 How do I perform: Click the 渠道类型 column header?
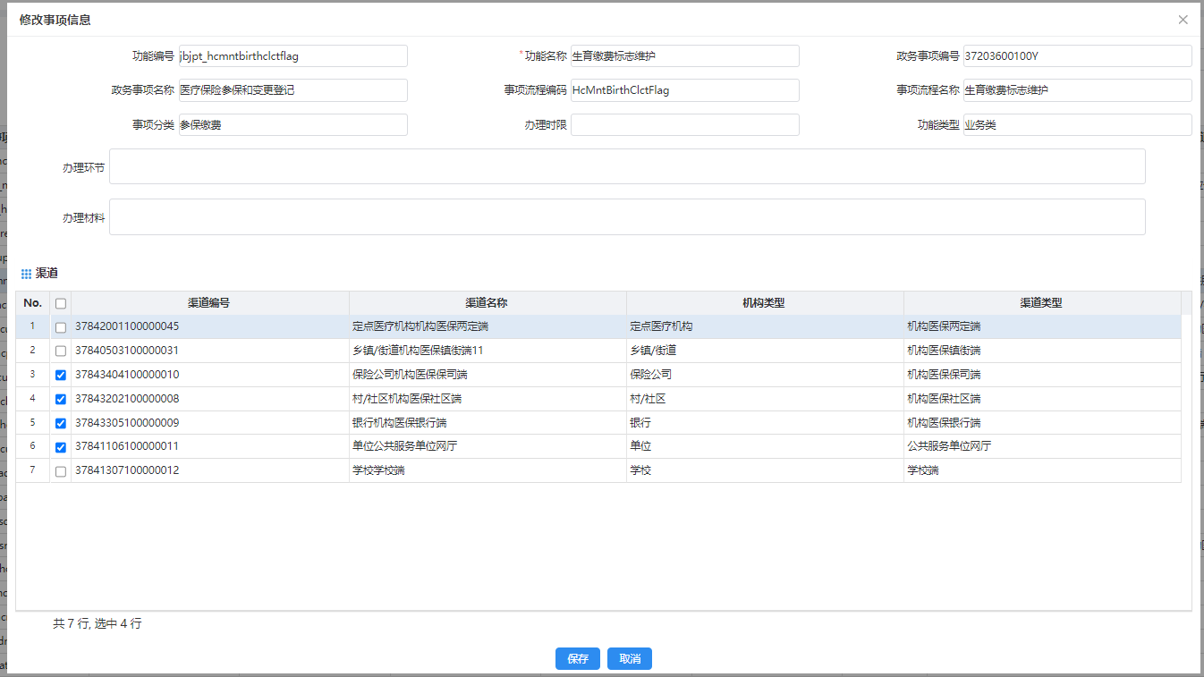[x=1041, y=303]
